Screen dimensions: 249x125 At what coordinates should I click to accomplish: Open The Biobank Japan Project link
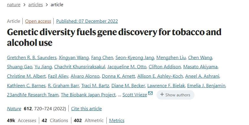tap(88, 95)
